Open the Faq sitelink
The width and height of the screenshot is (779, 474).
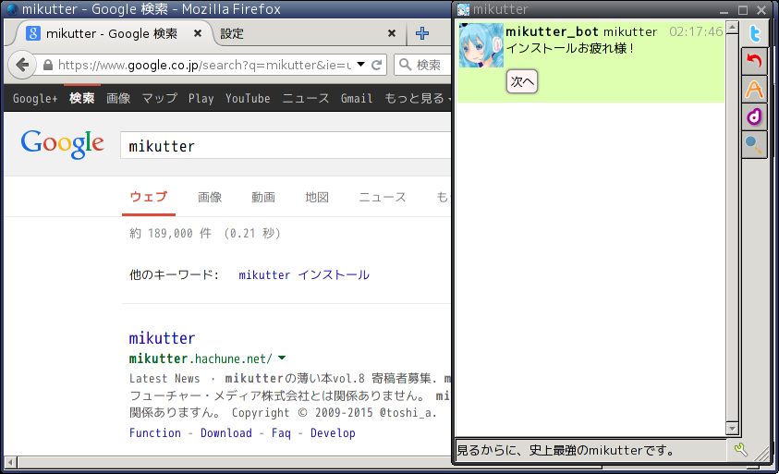281,432
